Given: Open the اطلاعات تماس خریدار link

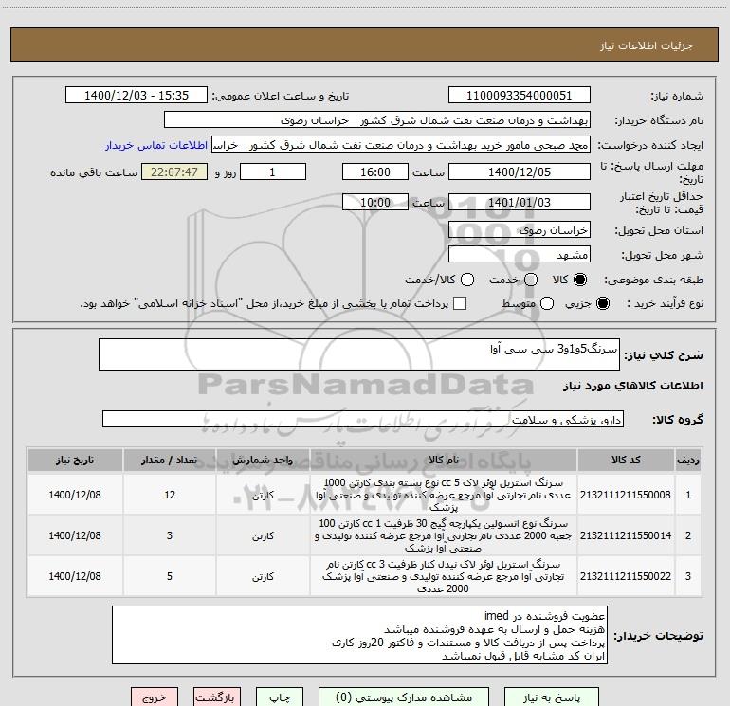Looking at the screenshot, I should click(x=156, y=145).
